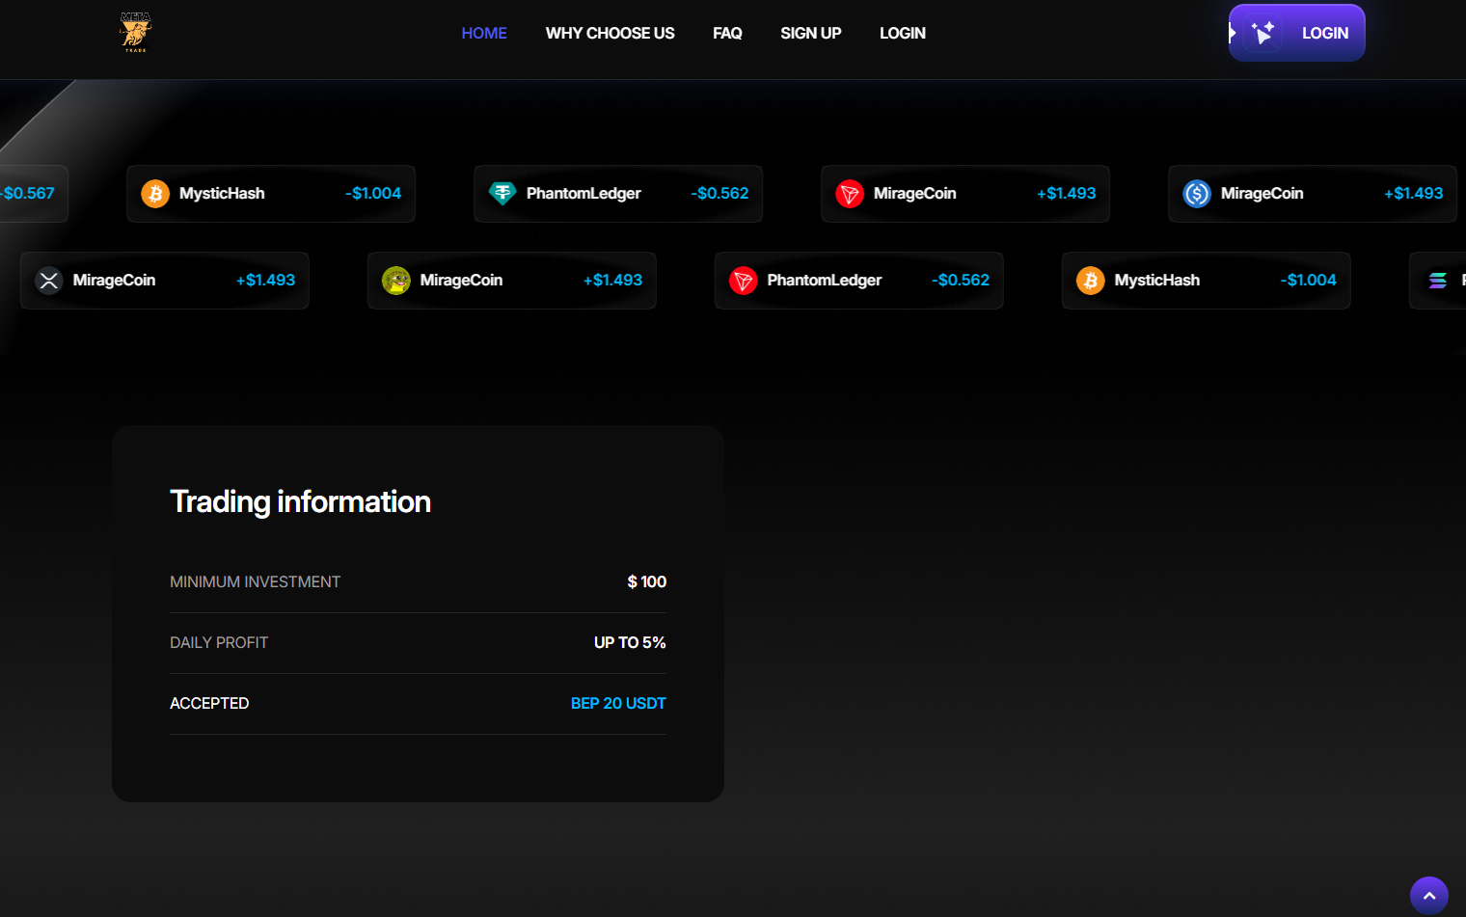Image resolution: width=1466 pixels, height=917 pixels.
Task: Click the Meta Trade bull logo
Action: point(135,32)
